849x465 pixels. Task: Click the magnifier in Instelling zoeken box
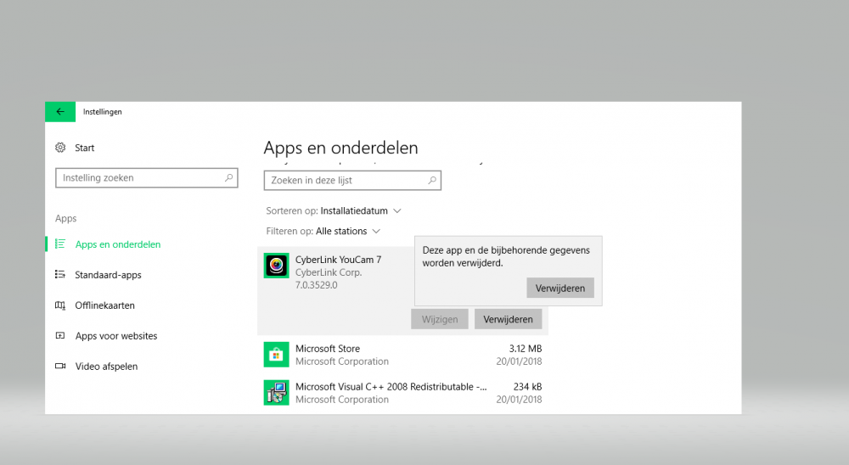pyautogui.click(x=228, y=177)
